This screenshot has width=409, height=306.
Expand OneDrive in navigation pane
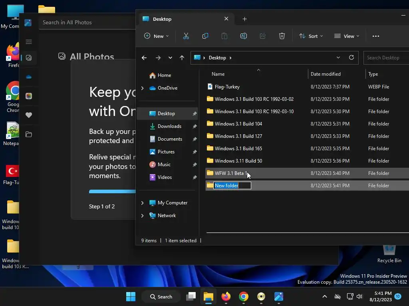coord(143,88)
